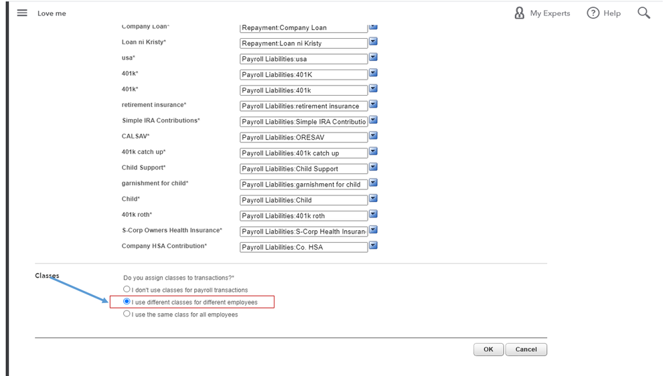This screenshot has width=669, height=376.
Task: Click the My Experts person icon
Action: 519,13
